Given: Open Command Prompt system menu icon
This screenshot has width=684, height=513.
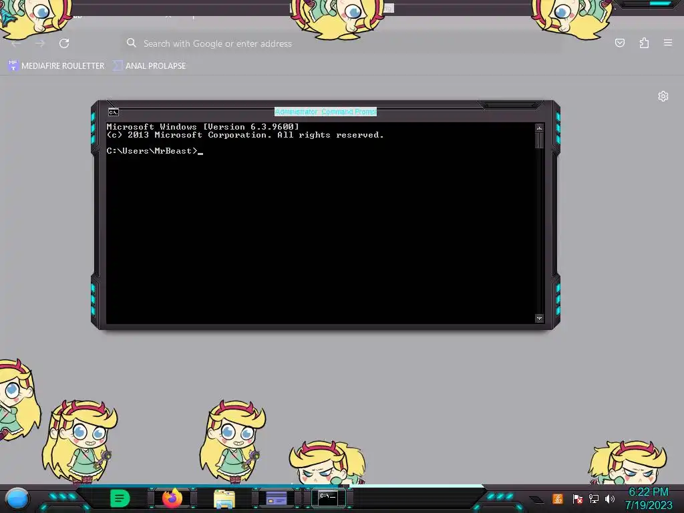Looking at the screenshot, I should pyautogui.click(x=114, y=112).
